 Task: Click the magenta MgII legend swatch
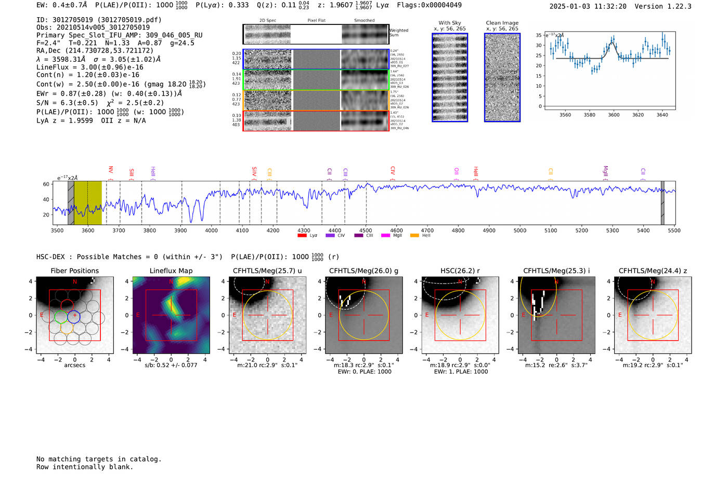coord(386,235)
